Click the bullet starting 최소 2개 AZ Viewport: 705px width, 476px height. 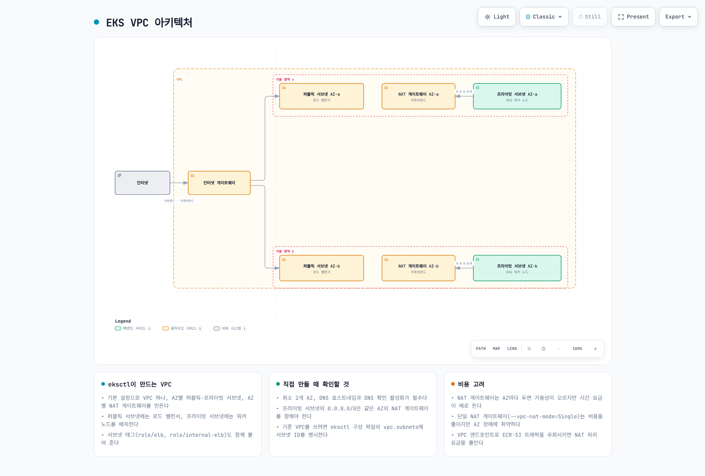pos(352,398)
